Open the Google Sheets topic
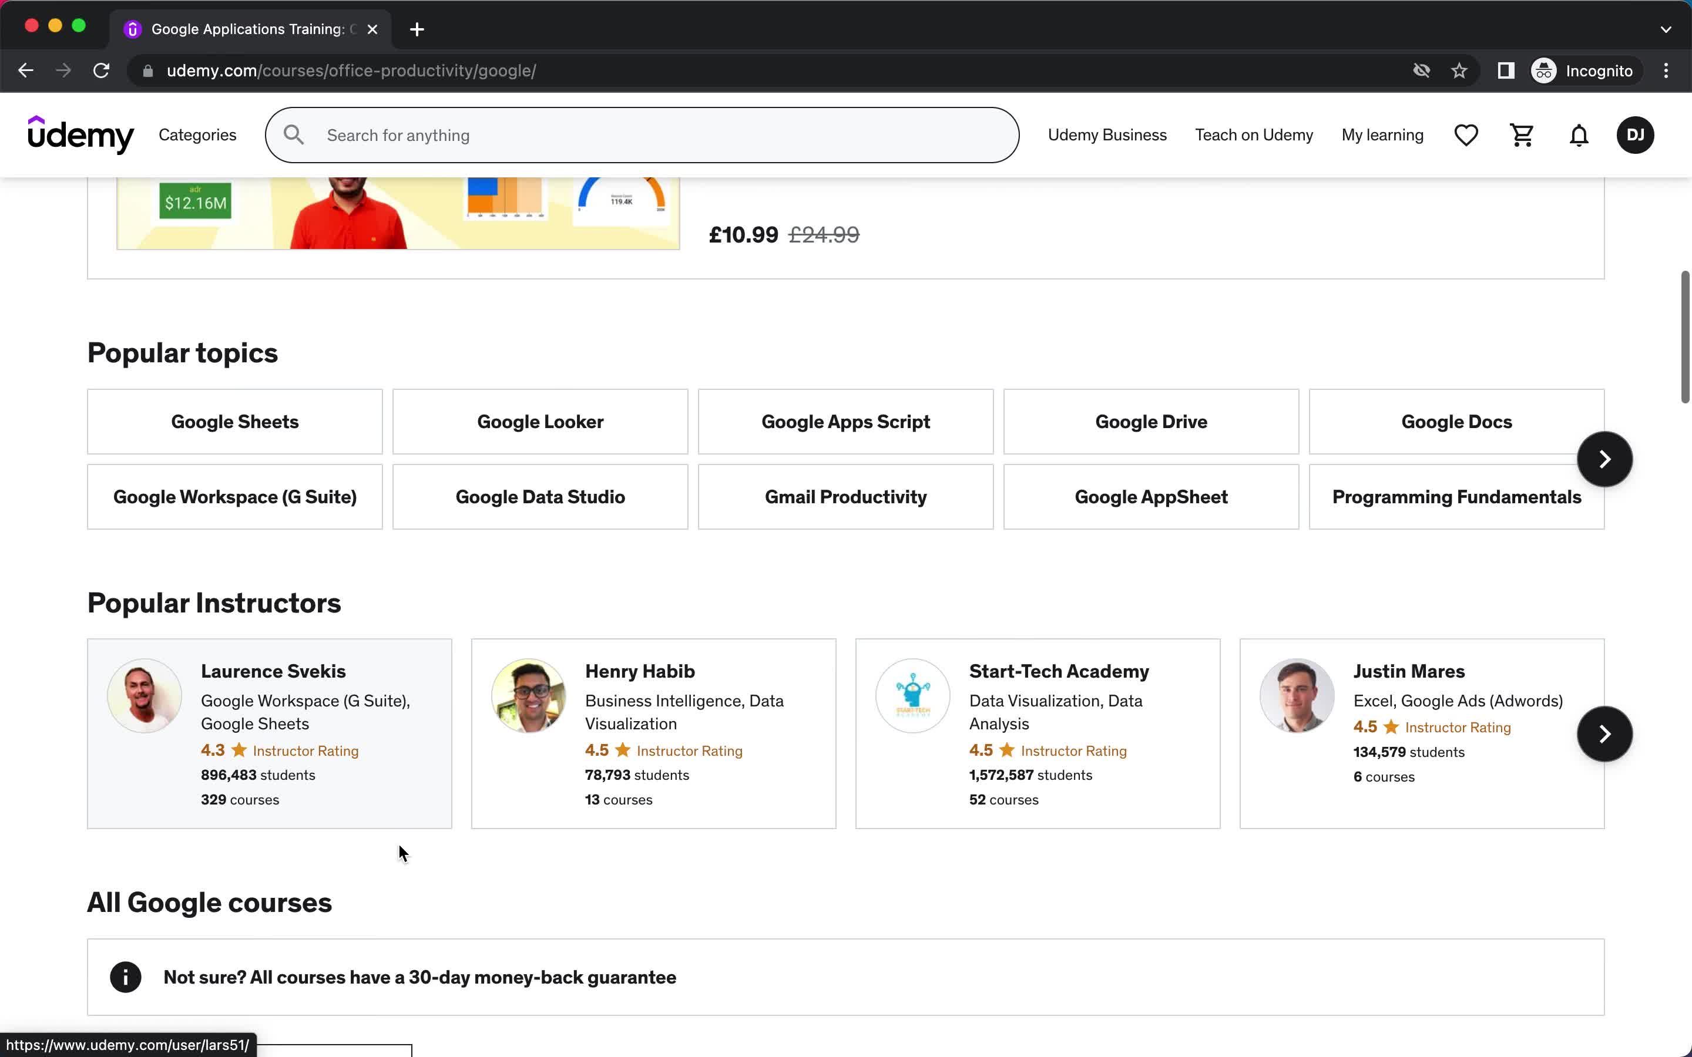Viewport: 1692px width, 1057px height. 235,422
